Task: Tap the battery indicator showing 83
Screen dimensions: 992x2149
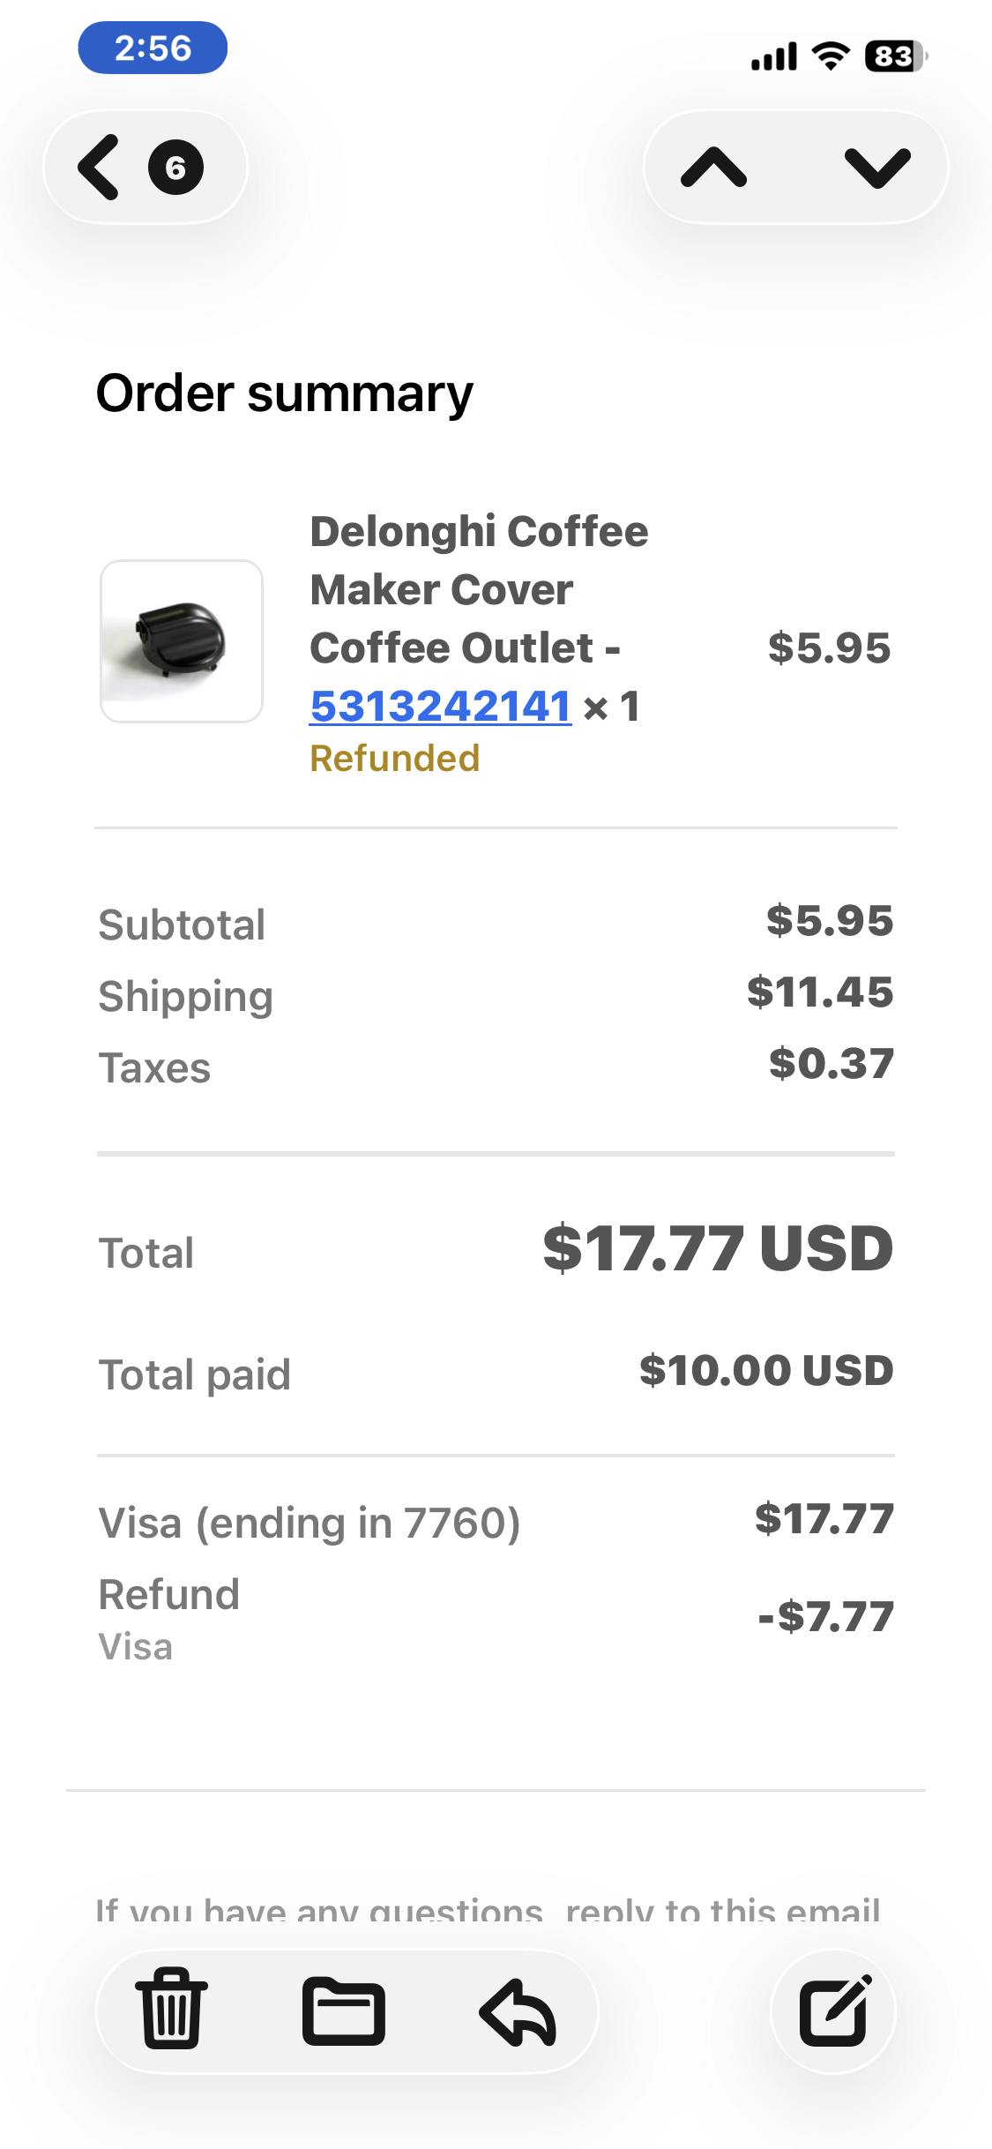Action: click(894, 56)
